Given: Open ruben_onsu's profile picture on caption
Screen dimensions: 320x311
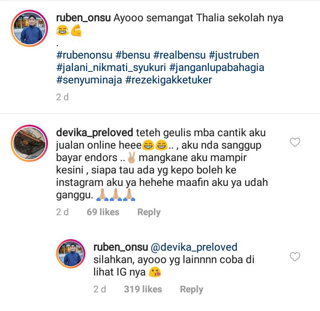Looking at the screenshot, I should [x=29, y=28].
